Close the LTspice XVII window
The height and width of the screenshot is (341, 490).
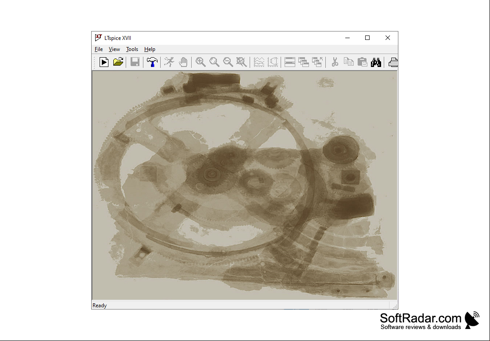[387, 38]
